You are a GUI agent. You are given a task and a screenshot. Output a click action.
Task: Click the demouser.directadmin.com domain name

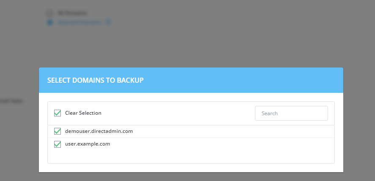pos(99,131)
